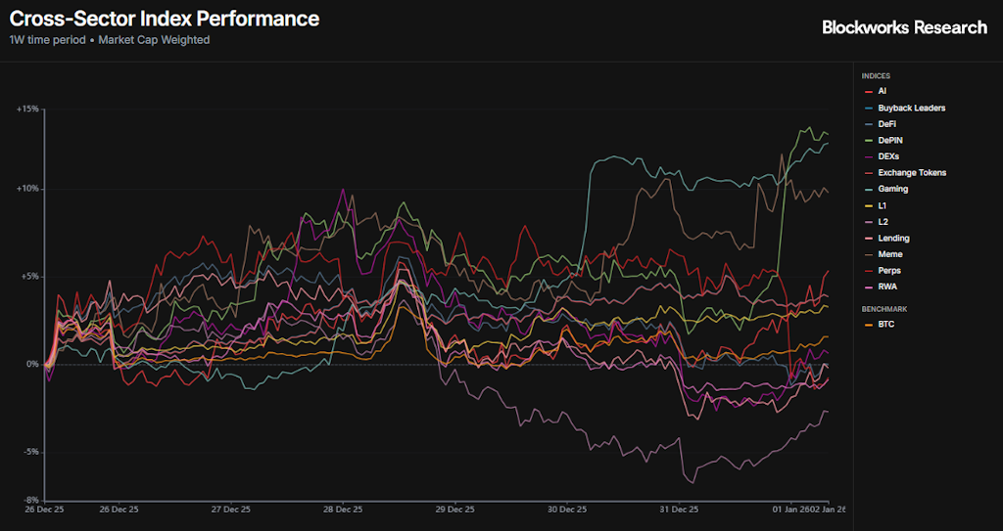1003x531 pixels.
Task: Click the Blockworks Research logo
Action: click(904, 27)
